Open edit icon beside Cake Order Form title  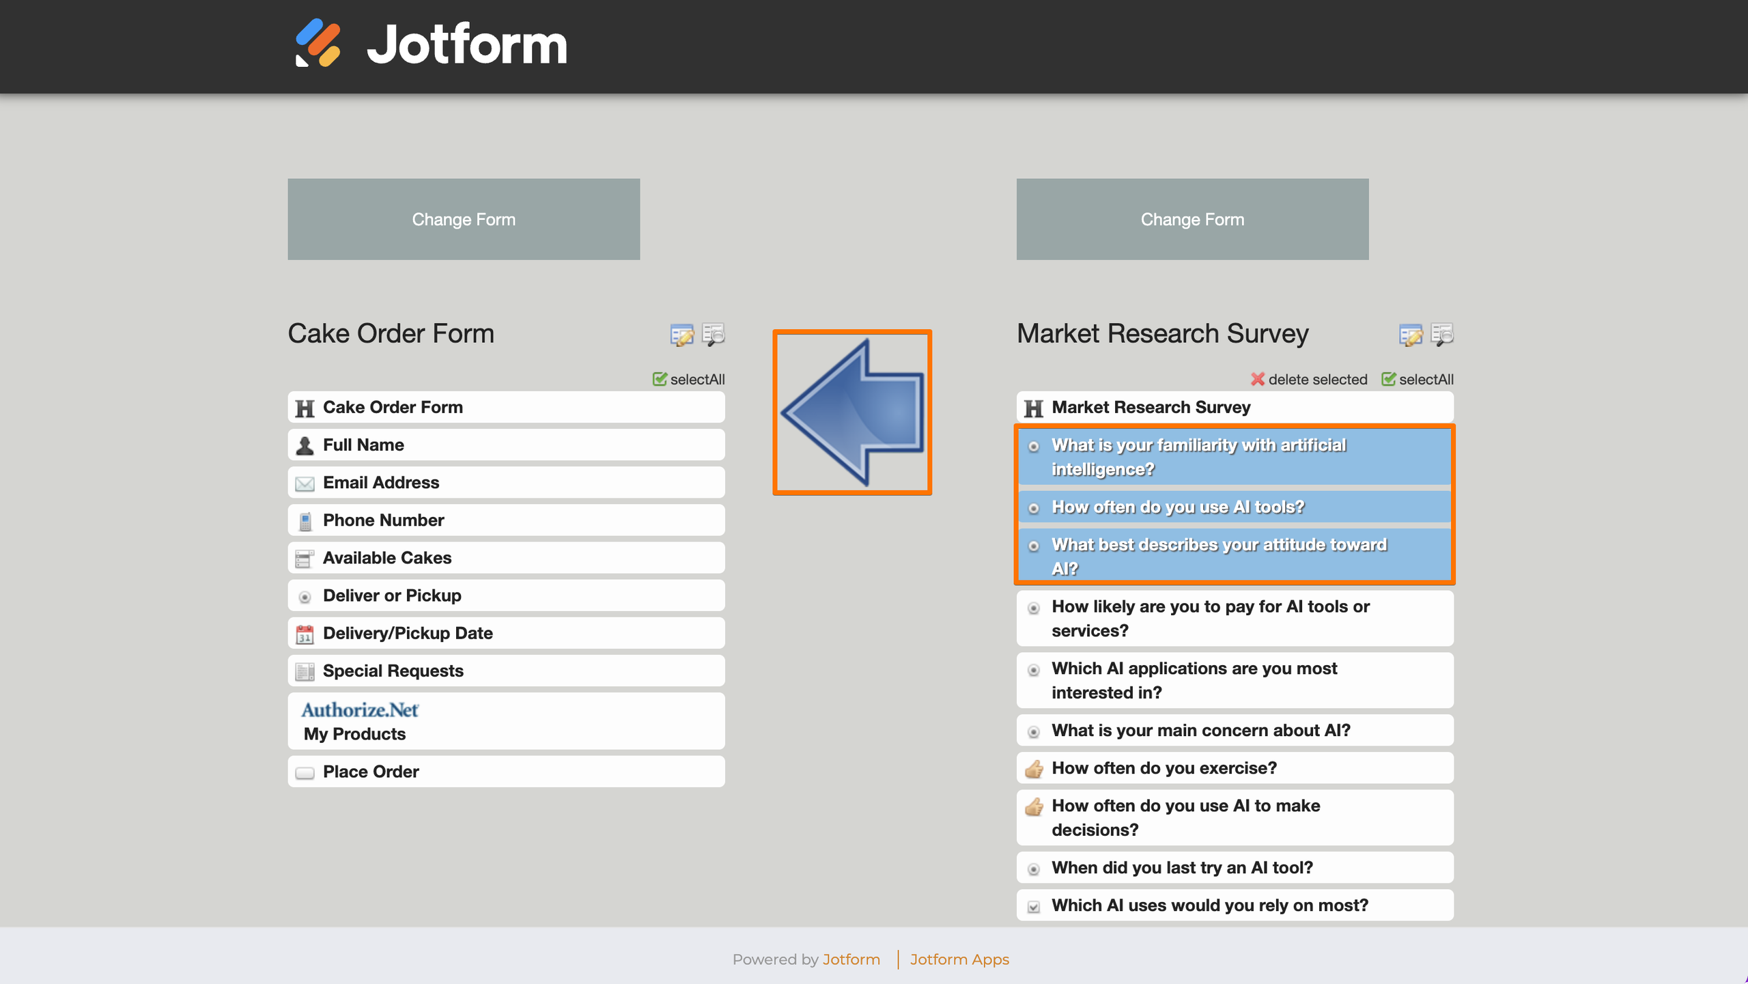click(x=681, y=335)
